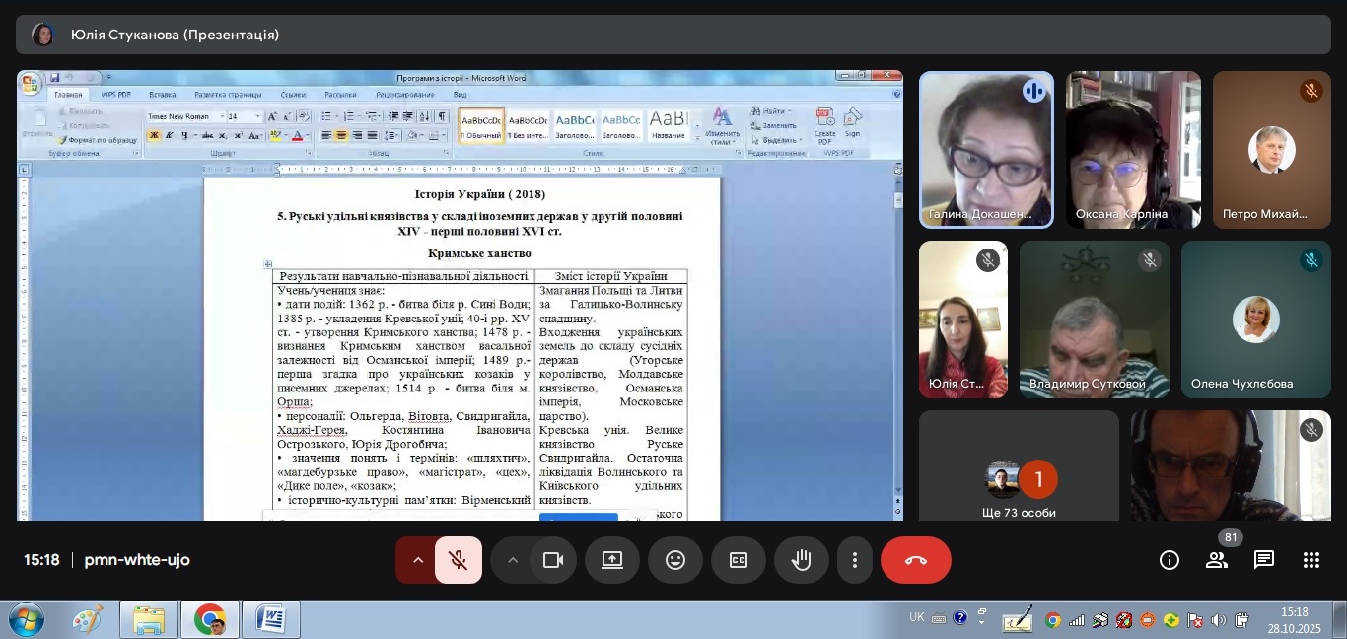Open Microsoft Word from the taskbar

(270, 619)
